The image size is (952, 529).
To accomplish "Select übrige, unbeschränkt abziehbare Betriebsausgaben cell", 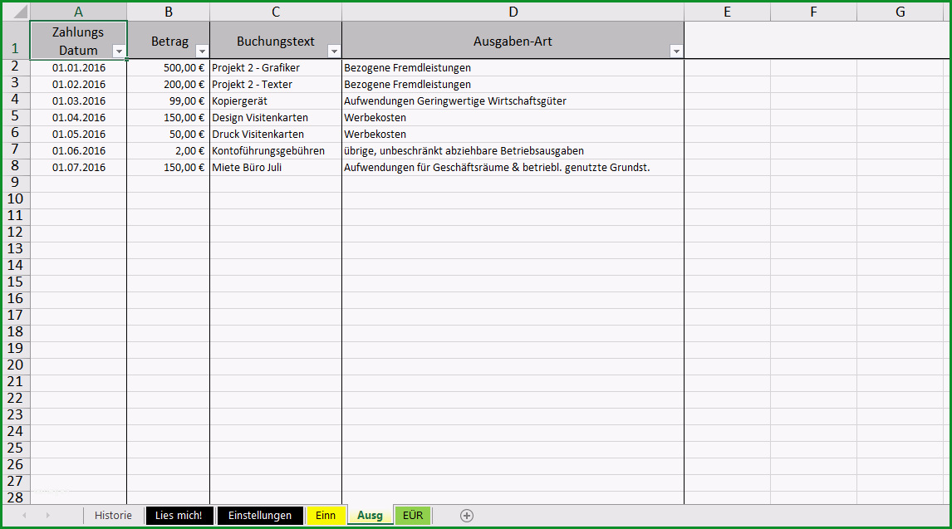I will [513, 150].
